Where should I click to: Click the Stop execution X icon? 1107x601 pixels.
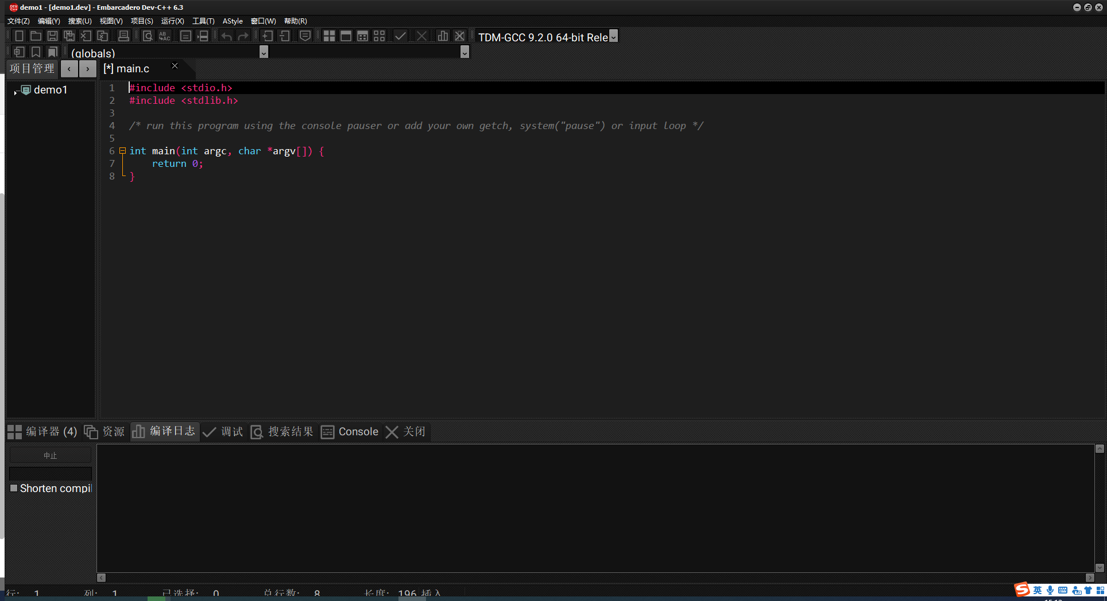pos(421,36)
